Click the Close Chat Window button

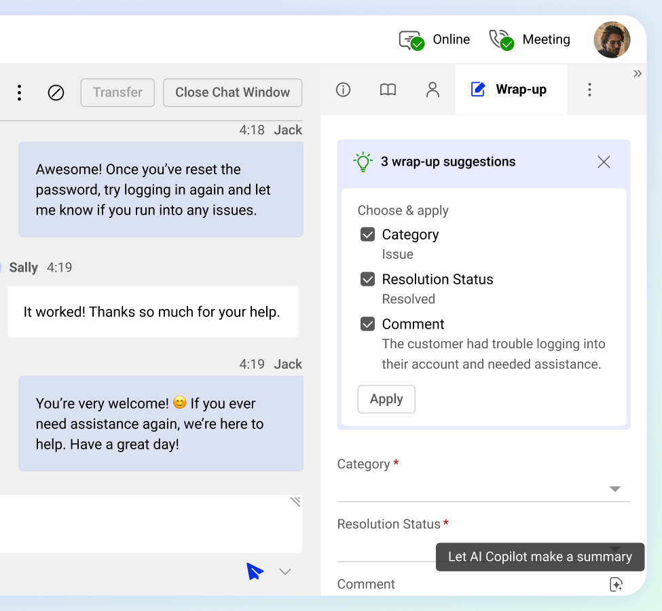[x=232, y=93]
